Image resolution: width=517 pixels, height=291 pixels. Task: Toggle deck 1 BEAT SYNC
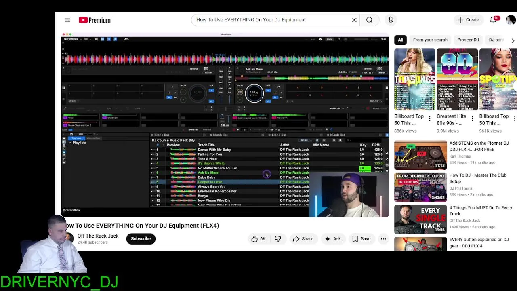point(206,69)
